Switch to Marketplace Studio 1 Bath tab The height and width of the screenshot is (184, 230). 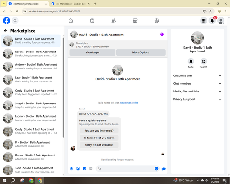(70, 4)
